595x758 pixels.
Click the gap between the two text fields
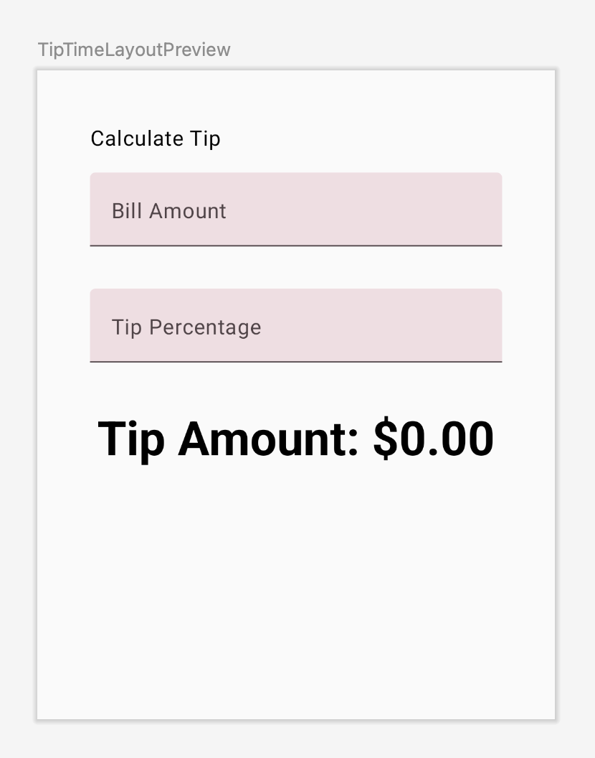point(295,268)
